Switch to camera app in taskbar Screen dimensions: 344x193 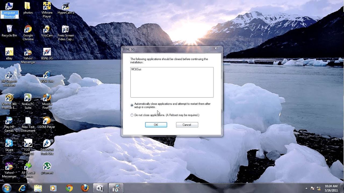point(100,188)
